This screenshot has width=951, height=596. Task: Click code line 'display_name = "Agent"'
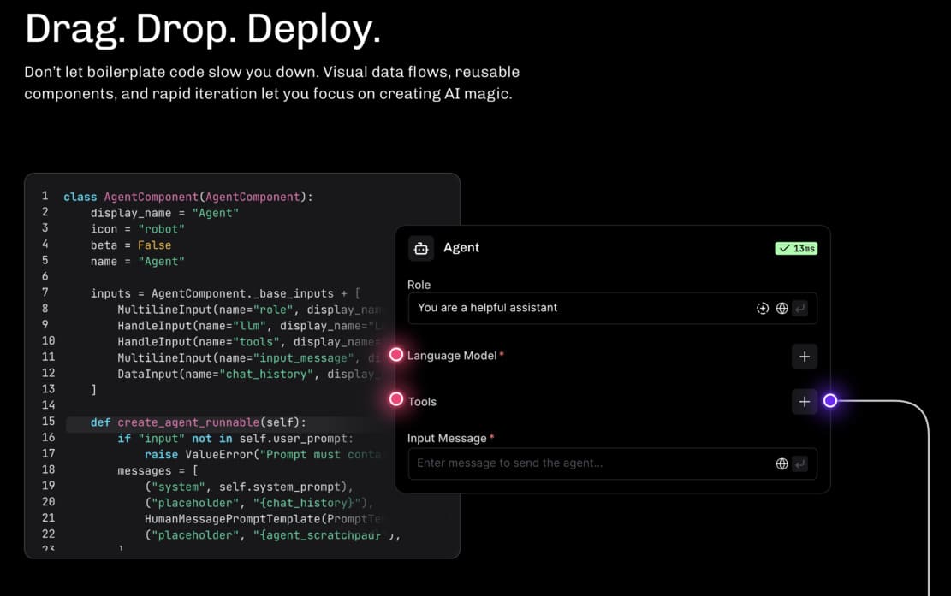(x=164, y=213)
